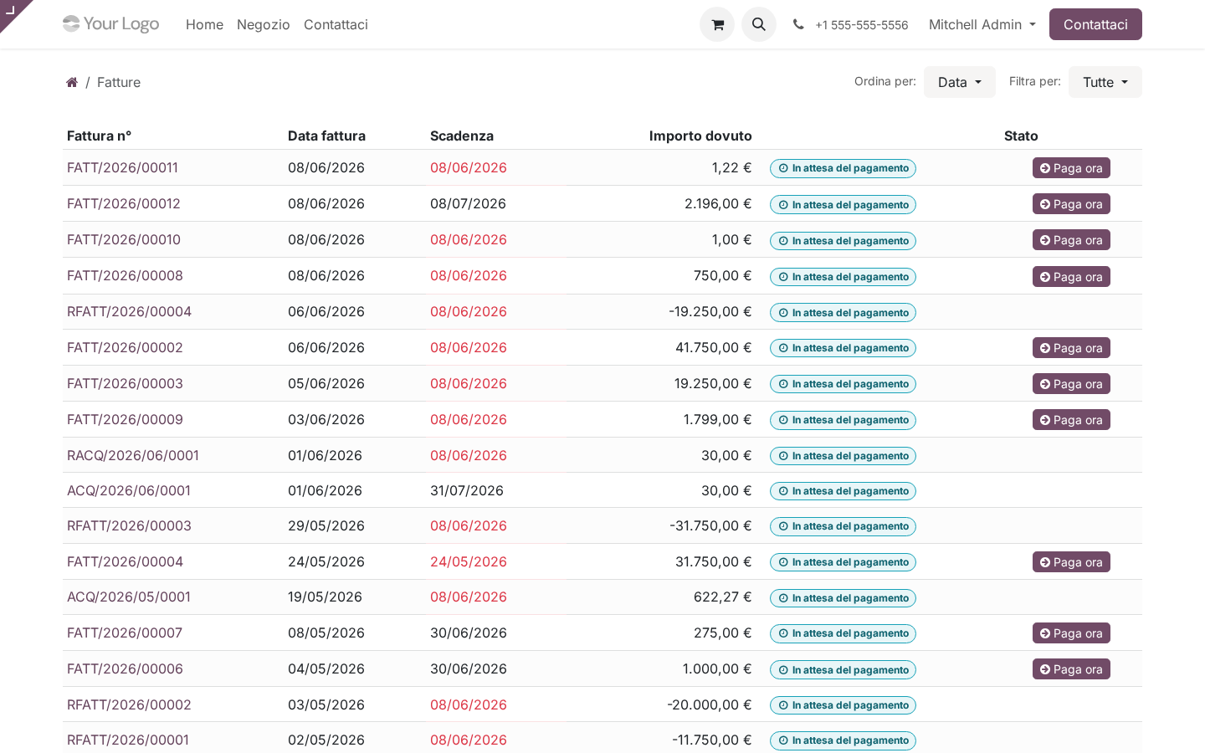
Task: Click Paga ora for FATT/2026/00009
Action: click(1071, 420)
